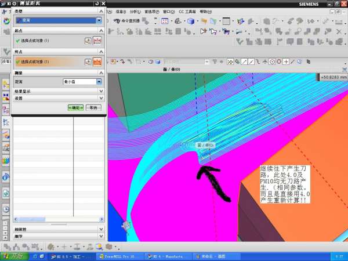Click the Windows 开始 start button
Viewport: 348px width, 261px height.
tap(14, 256)
